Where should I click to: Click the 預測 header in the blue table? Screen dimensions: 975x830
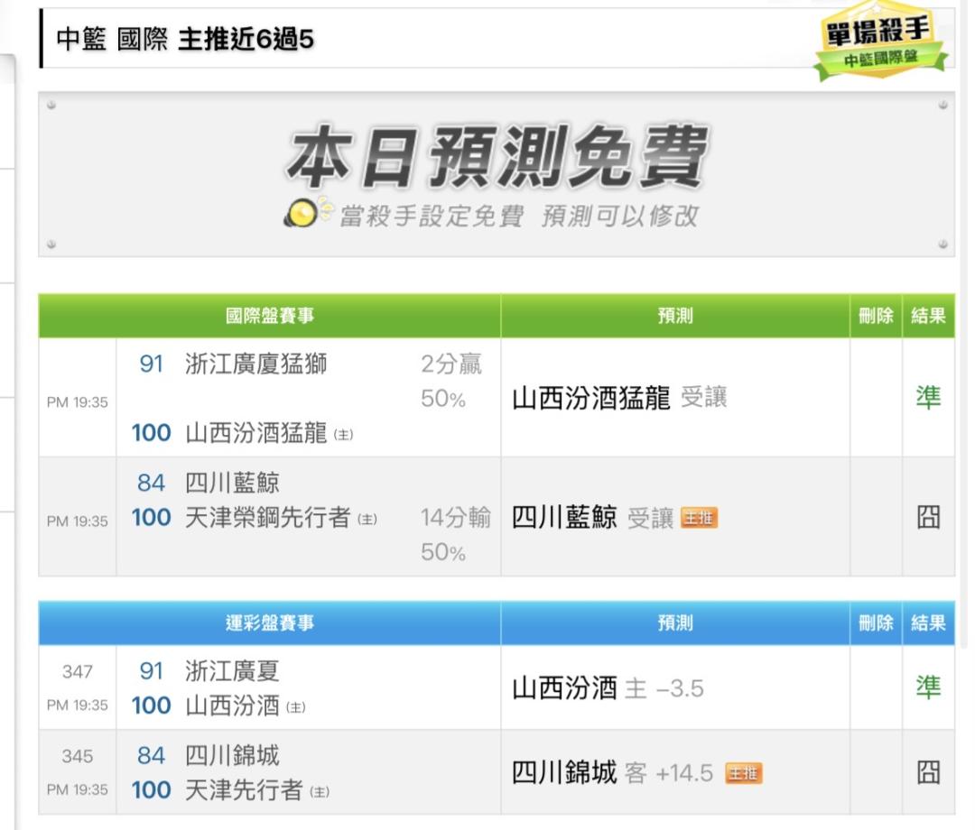[x=675, y=622]
